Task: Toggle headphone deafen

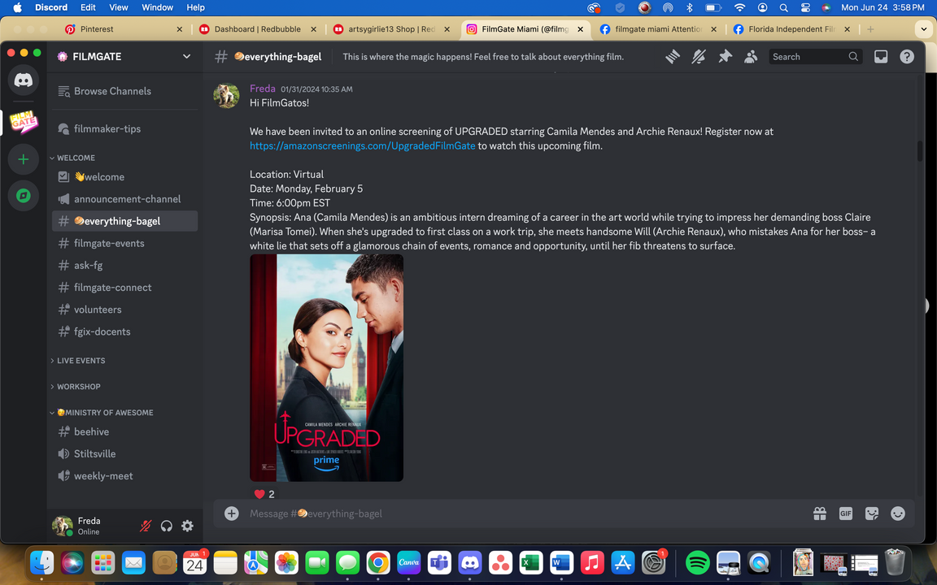Action: point(167,526)
